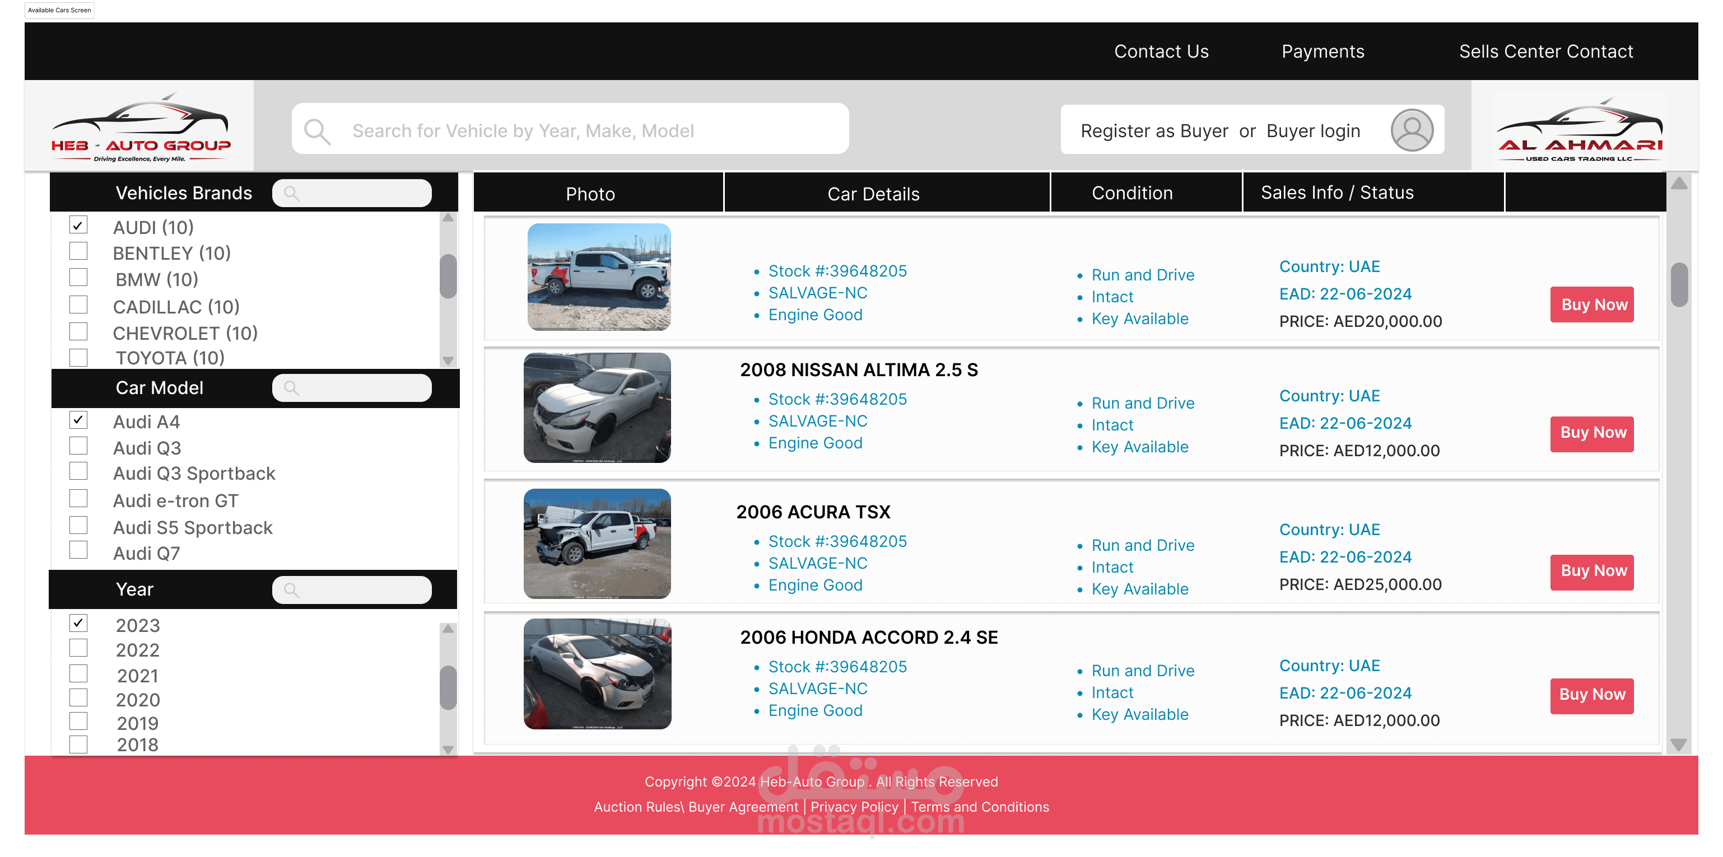
Task: Click the search icon in the Year panel
Action: [x=293, y=589]
